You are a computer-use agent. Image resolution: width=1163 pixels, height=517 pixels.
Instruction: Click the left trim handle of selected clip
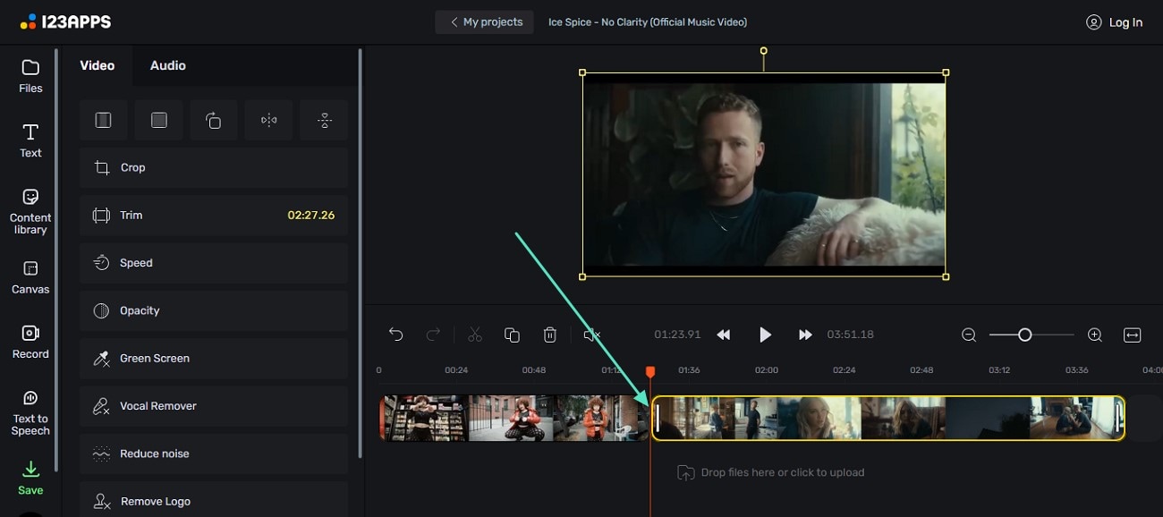click(658, 418)
